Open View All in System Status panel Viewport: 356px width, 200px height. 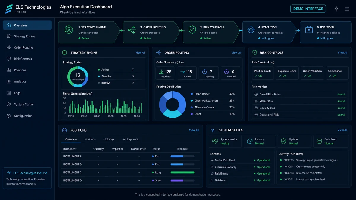point(343,130)
